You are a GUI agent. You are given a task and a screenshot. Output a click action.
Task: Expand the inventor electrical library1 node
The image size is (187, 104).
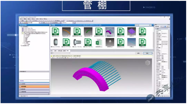click(x=22, y=30)
